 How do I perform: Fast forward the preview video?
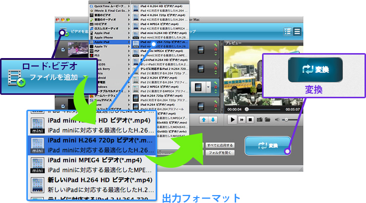pos(242,120)
